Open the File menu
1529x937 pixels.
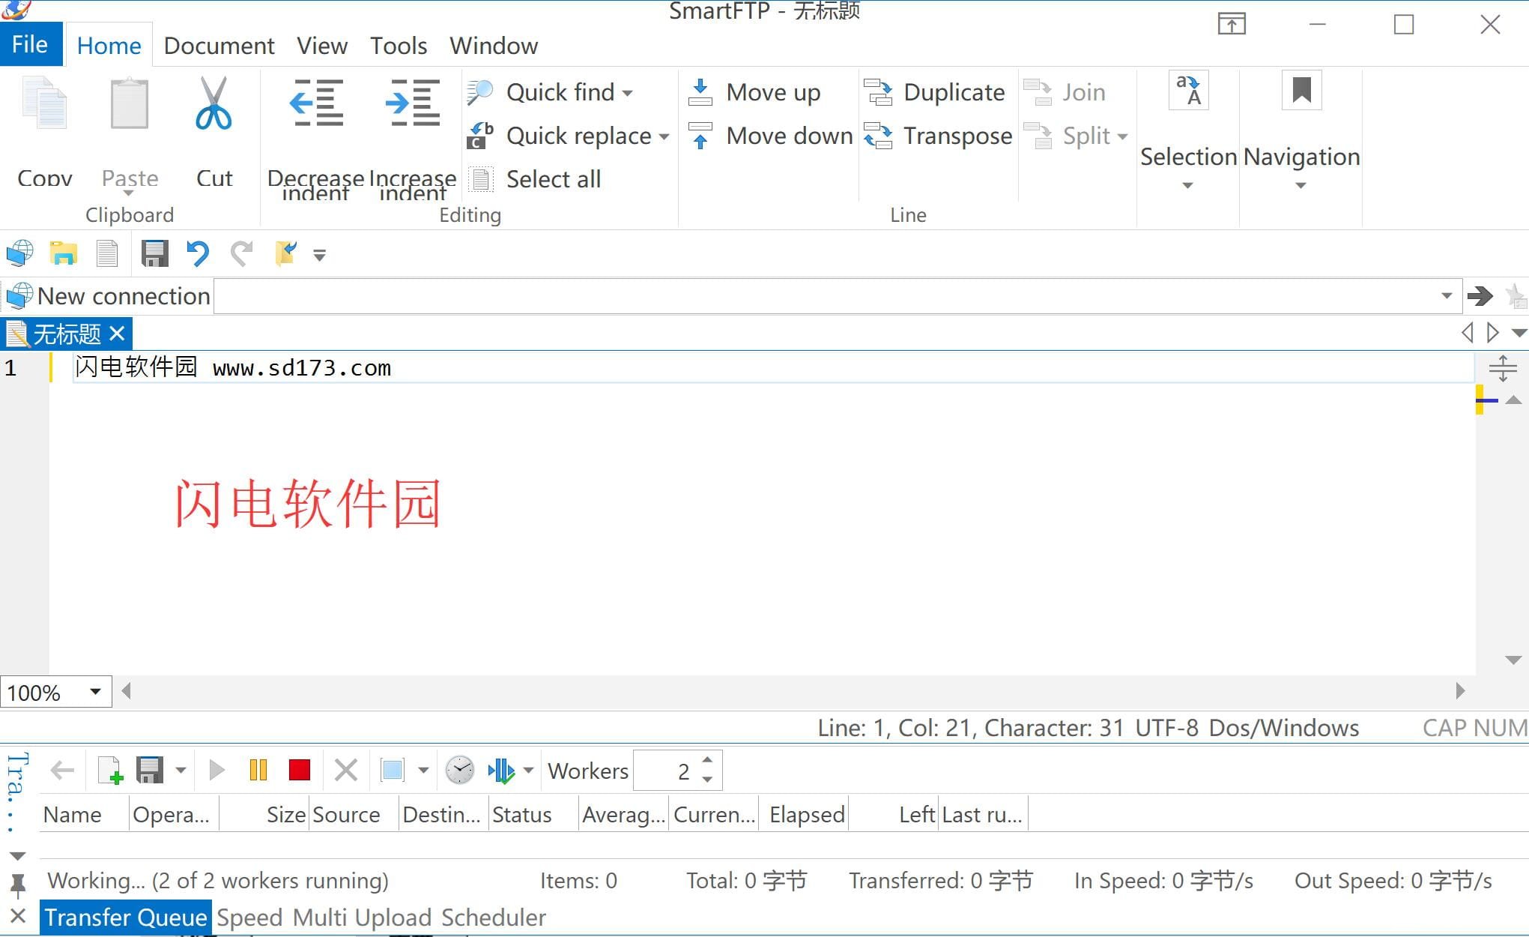[30, 45]
